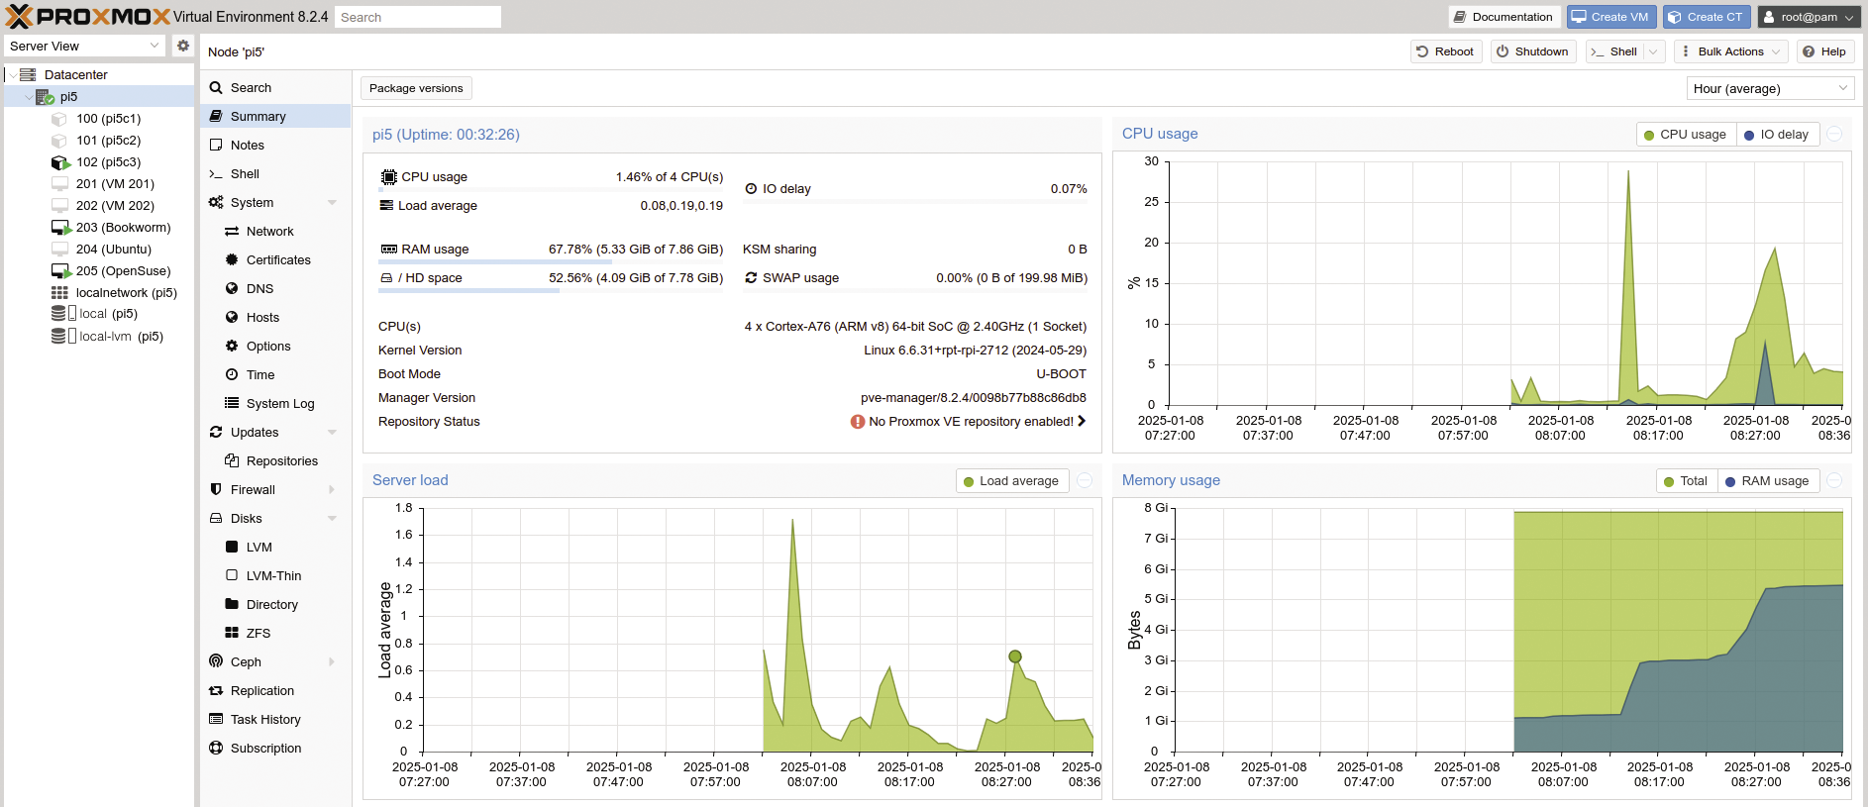This screenshot has height=807, width=1868.
Task: Open Replication panel
Action: [275, 690]
